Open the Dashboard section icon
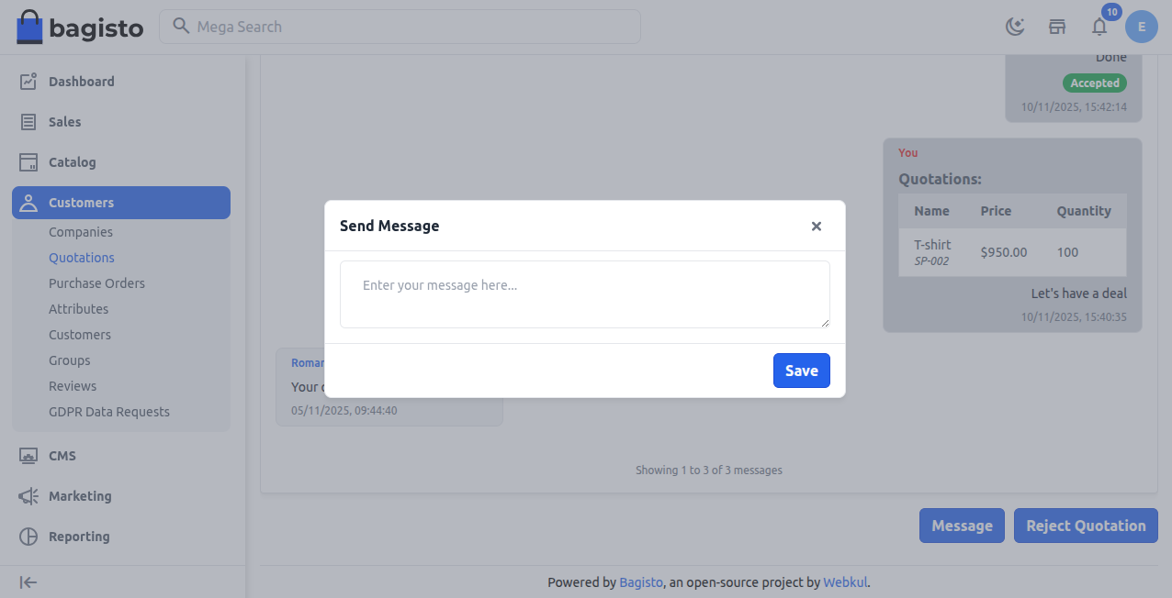The height and width of the screenshot is (598, 1172). (28, 81)
